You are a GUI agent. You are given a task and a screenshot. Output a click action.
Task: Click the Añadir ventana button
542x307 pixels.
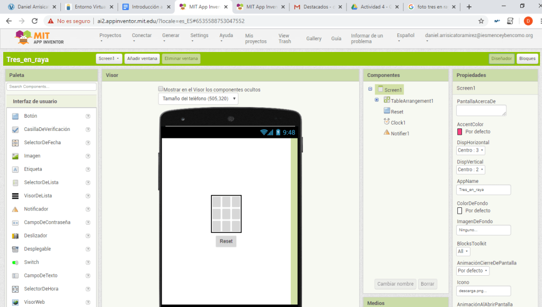click(x=143, y=59)
